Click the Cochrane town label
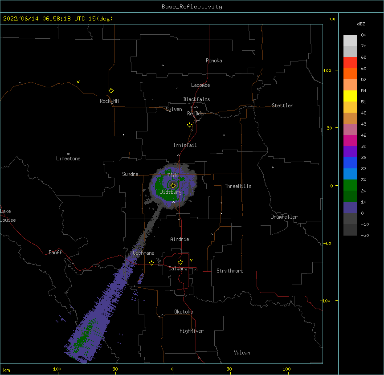This screenshot has height=375, width=384. coord(143,253)
